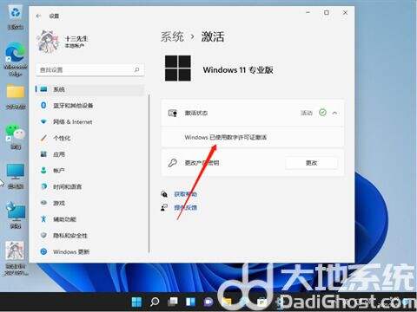Open Windows 更新 in sidebar
This screenshot has width=417, height=312.
[89, 251]
